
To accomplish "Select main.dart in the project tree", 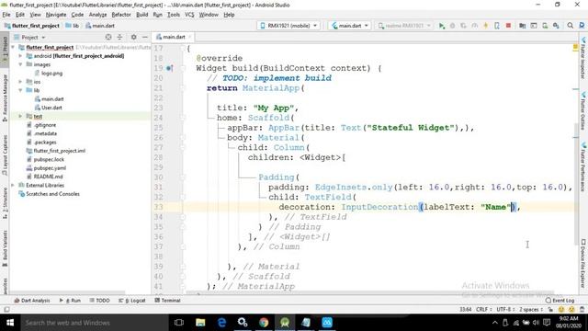I will (x=52, y=99).
